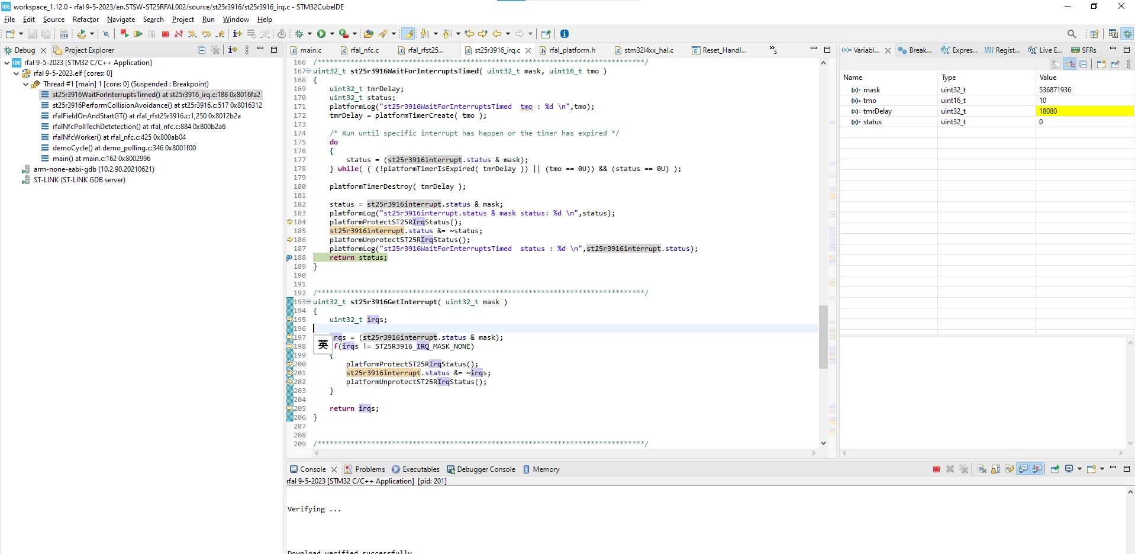The image size is (1135, 554).
Task: Switch to Project Explorer tab
Action: pos(84,50)
